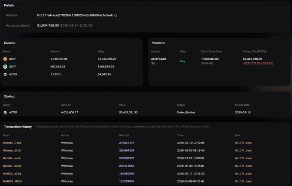Click USDF value $1,433,566.27

[107, 59]
